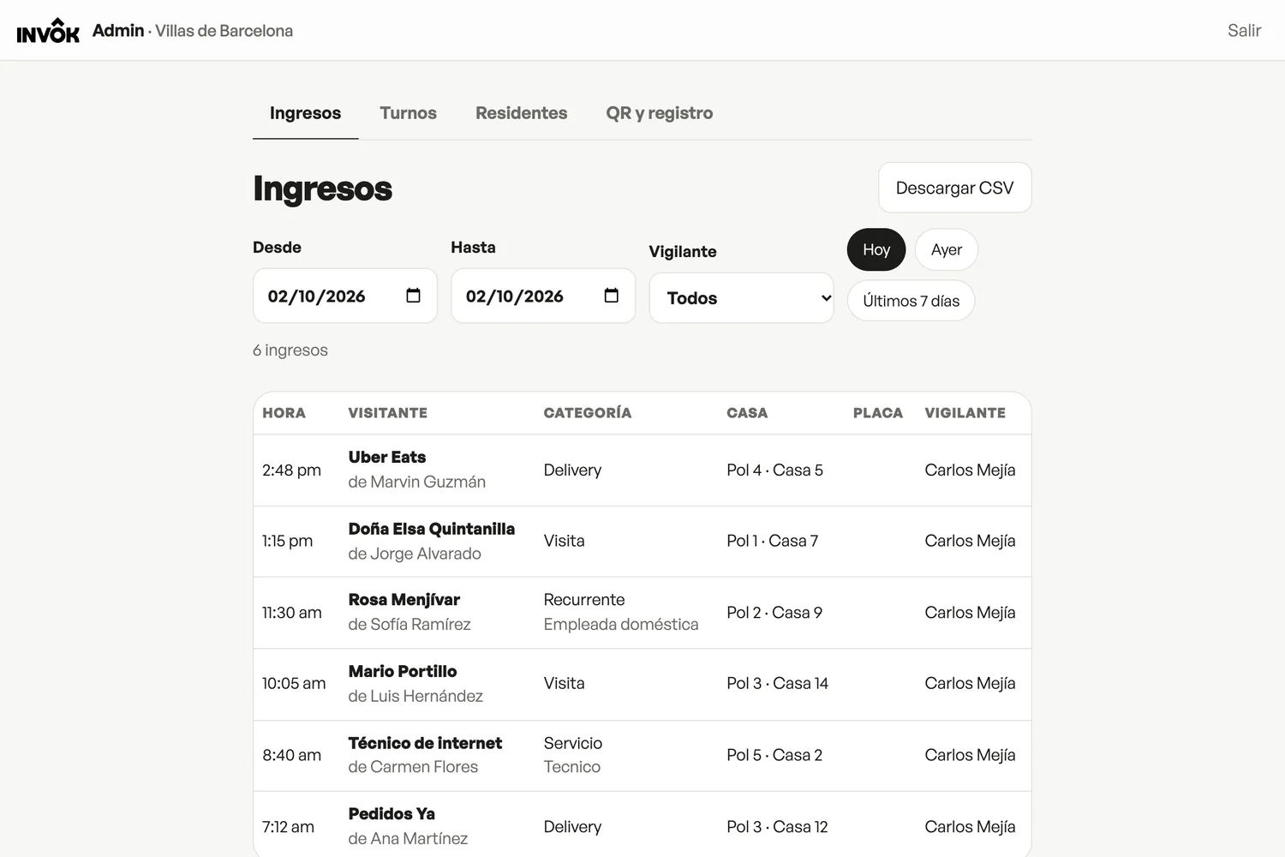Image resolution: width=1285 pixels, height=857 pixels.
Task: Click the Mario Portillo visitor name
Action: pyautogui.click(x=403, y=671)
